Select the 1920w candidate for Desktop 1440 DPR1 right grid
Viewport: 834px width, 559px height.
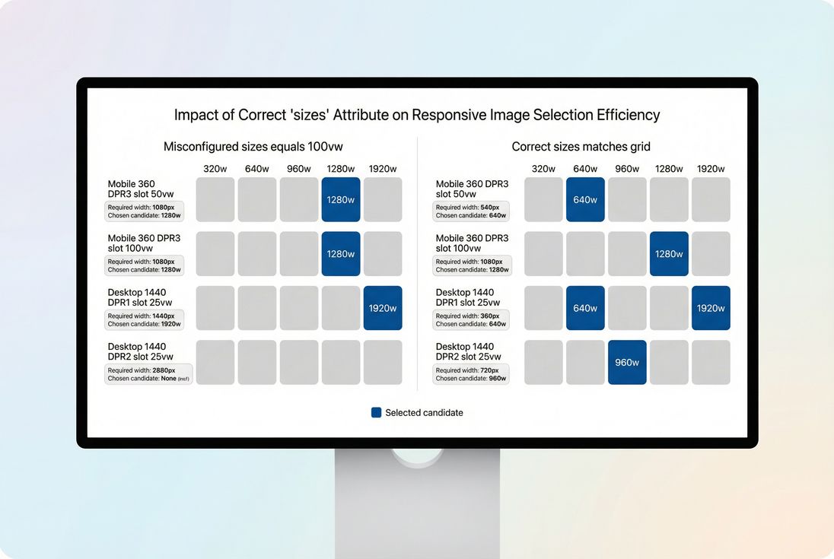711,308
